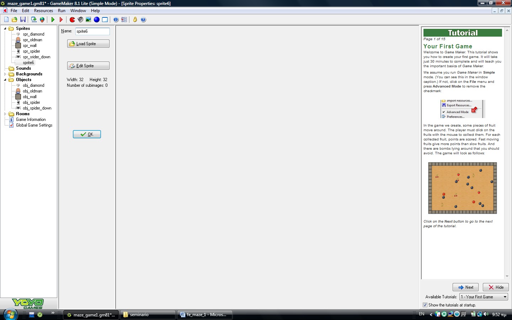Image resolution: width=512 pixels, height=320 pixels.
Task: Create a background using the landscape icon
Action: [x=89, y=20]
